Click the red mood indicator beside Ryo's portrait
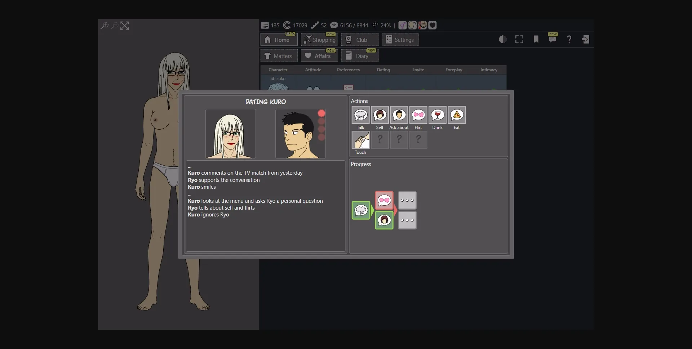The image size is (692, 349). coord(321,113)
